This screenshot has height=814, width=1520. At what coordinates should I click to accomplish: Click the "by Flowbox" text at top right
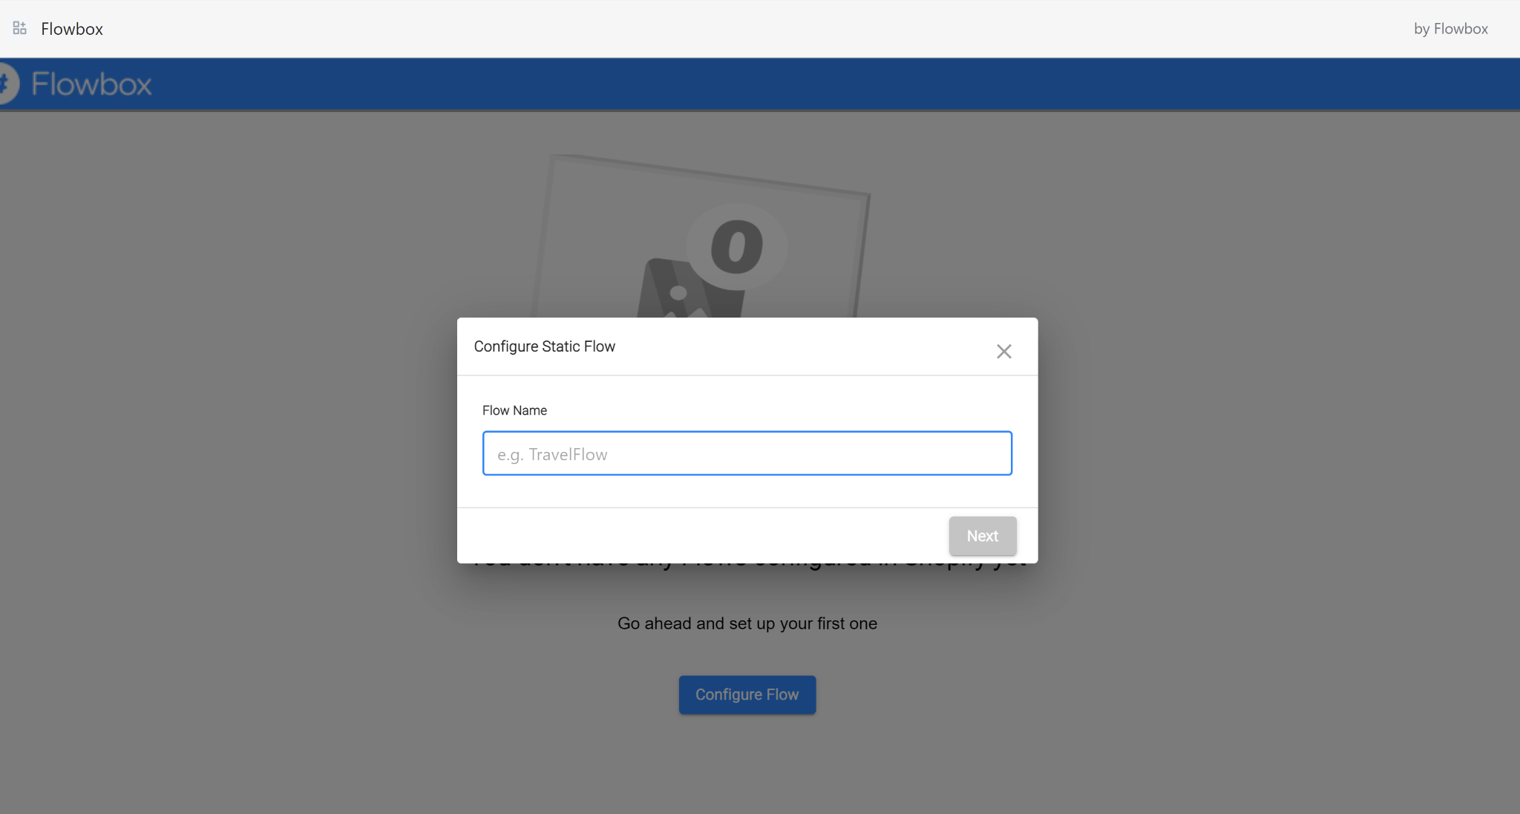coord(1450,29)
